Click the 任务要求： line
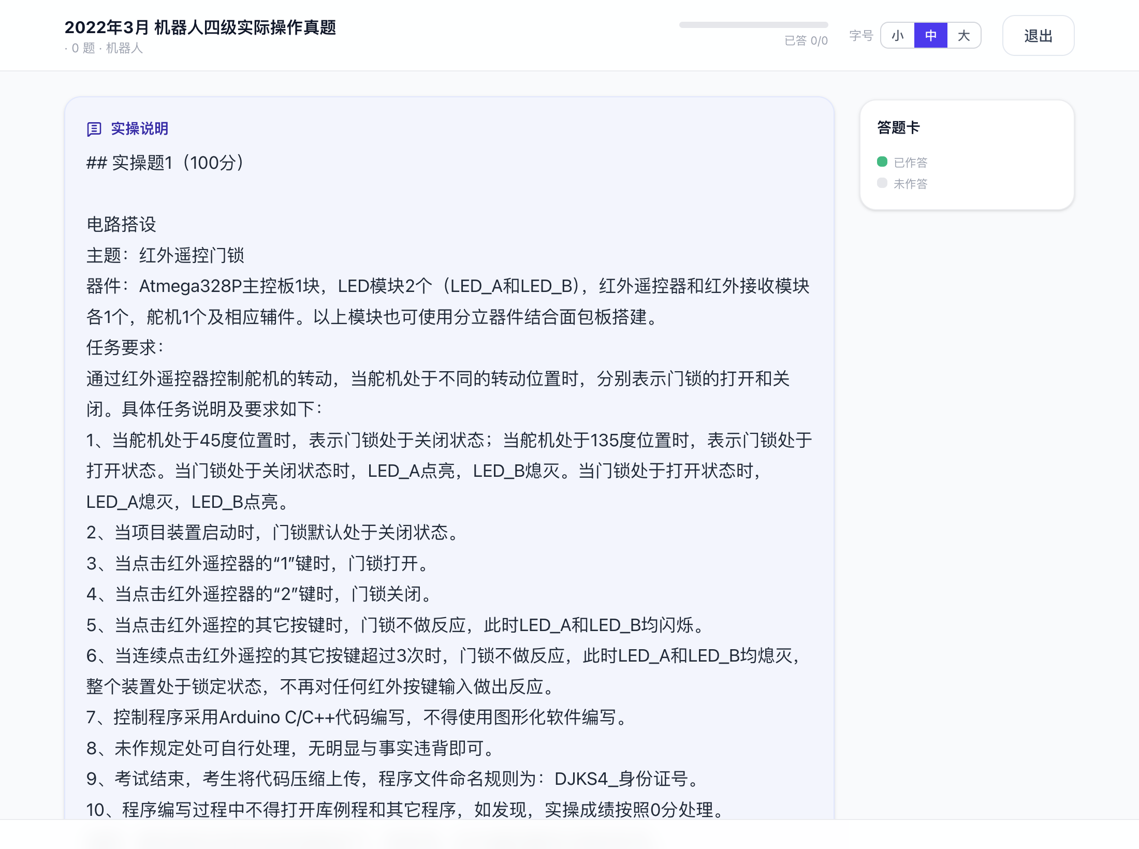Image resolution: width=1139 pixels, height=849 pixels. (x=125, y=347)
